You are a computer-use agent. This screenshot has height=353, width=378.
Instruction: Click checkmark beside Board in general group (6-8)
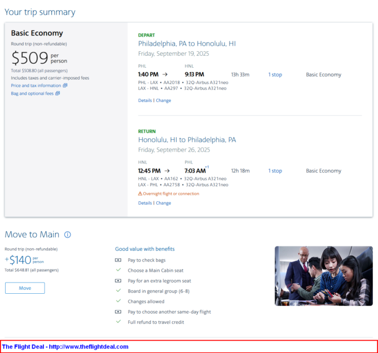click(118, 290)
